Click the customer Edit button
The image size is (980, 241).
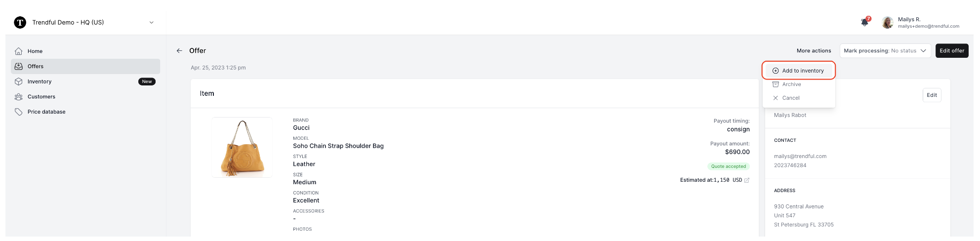point(932,95)
